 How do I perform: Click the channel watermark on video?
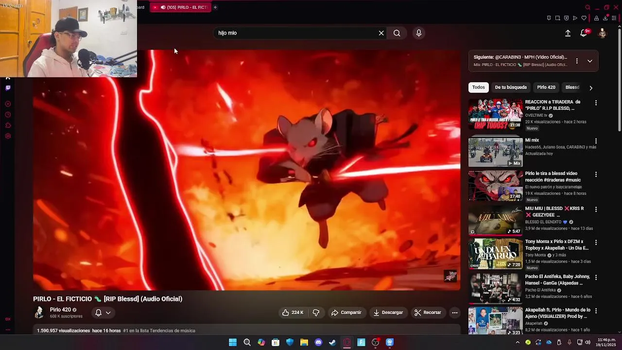[450, 276]
